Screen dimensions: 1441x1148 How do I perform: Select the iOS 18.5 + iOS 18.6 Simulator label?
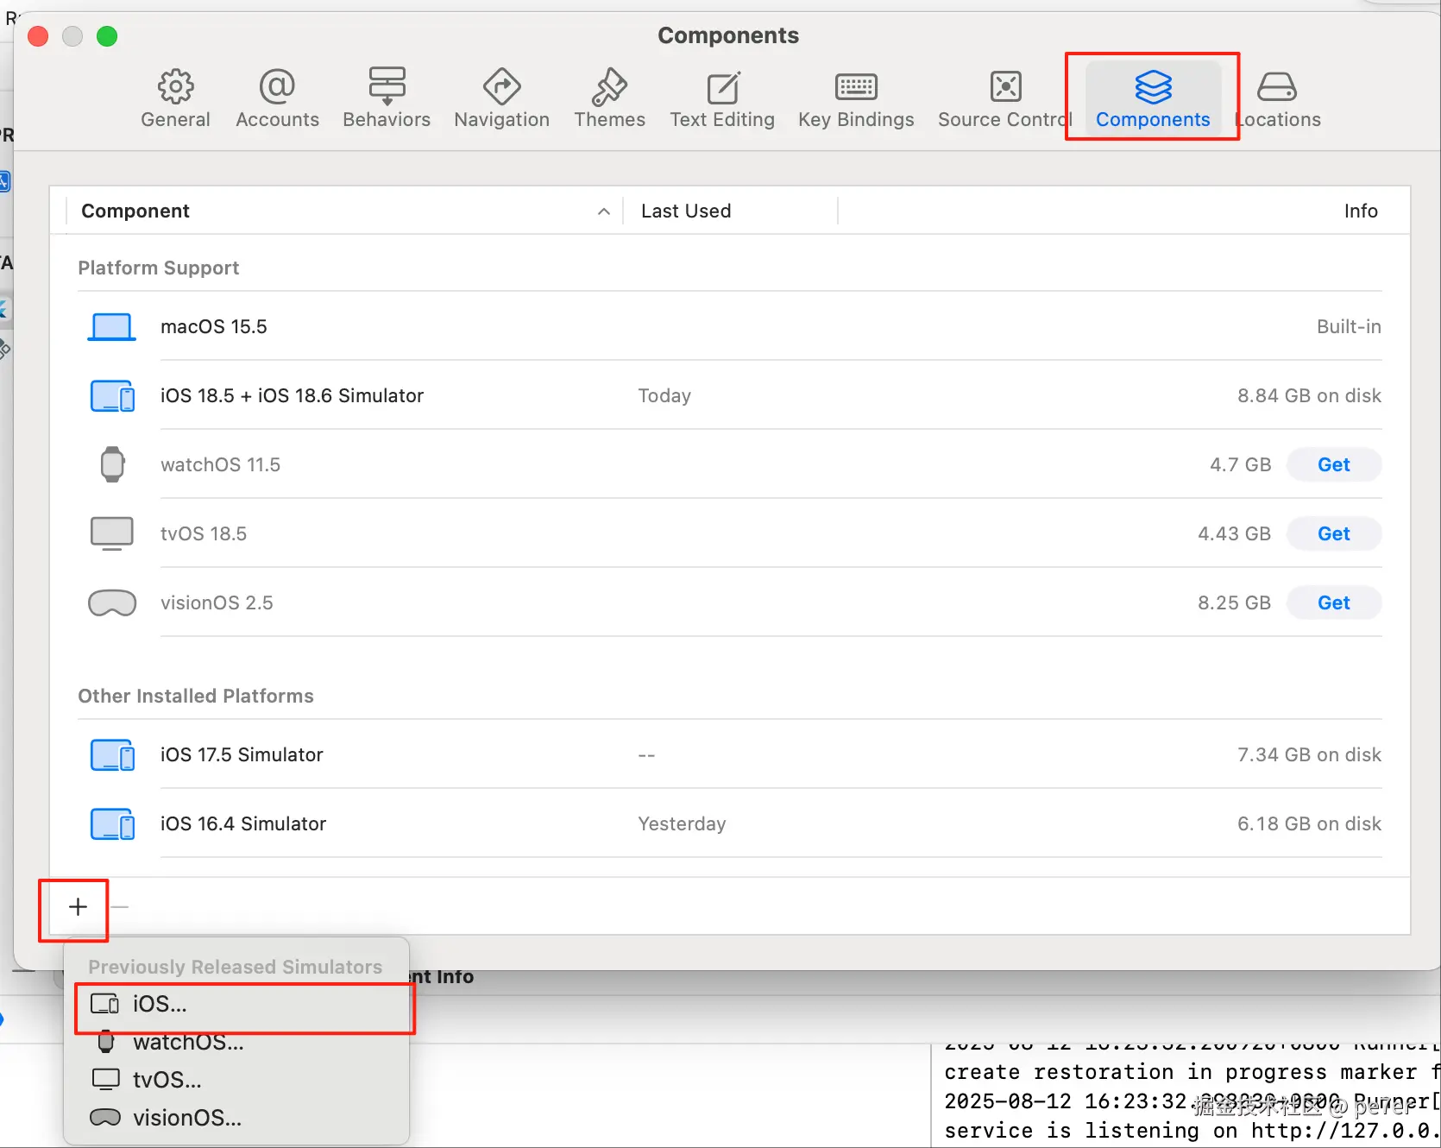[x=292, y=395]
